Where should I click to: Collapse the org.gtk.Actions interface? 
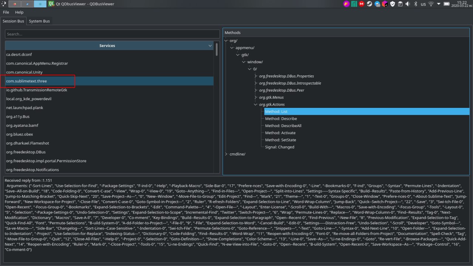[256, 105]
